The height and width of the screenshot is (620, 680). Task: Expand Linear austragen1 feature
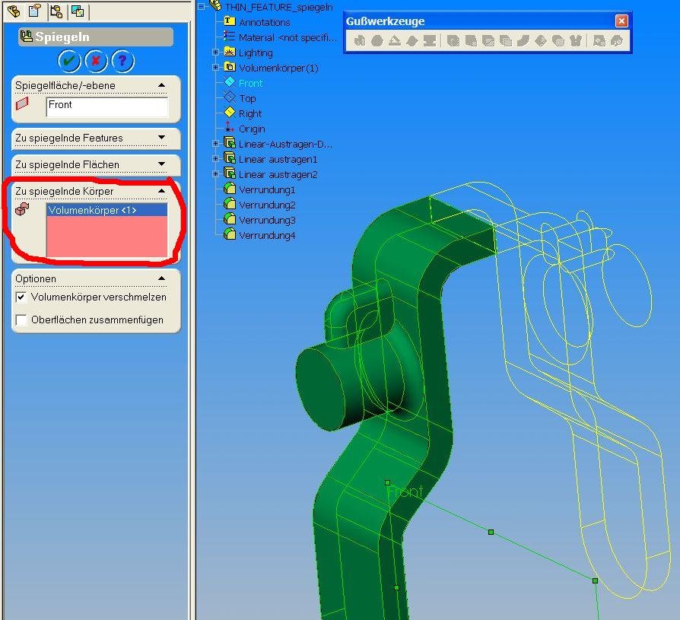215,159
